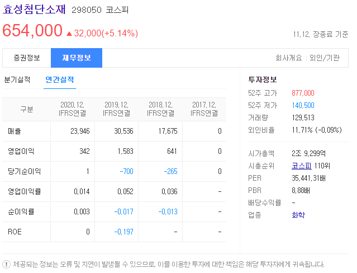Click foreign ratio 11.71% (-0.09%)

[x=317, y=130]
